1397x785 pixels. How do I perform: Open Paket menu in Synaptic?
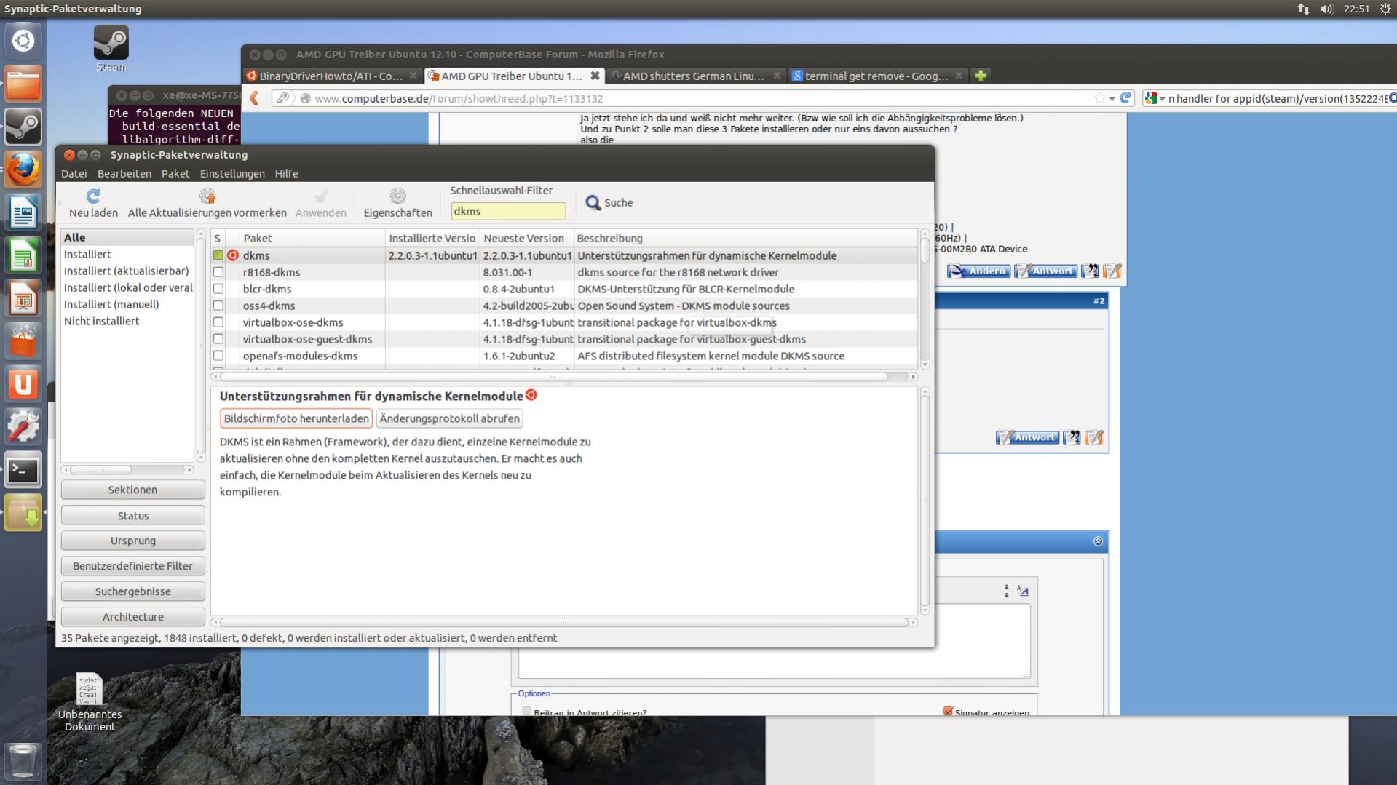175,174
